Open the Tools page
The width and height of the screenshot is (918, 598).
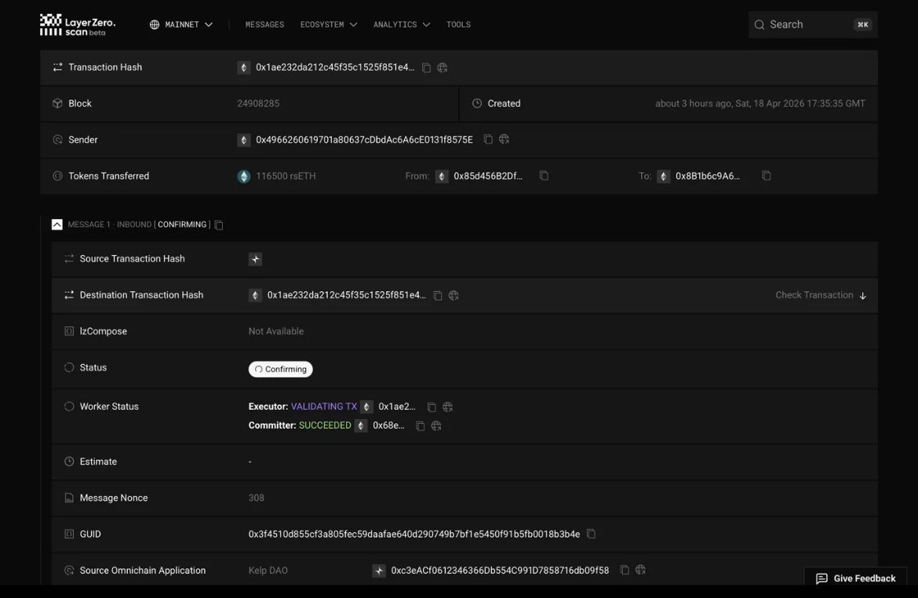click(458, 24)
